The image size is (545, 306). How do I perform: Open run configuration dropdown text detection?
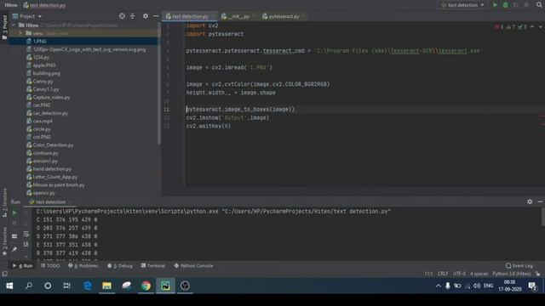pos(462,5)
